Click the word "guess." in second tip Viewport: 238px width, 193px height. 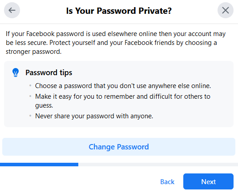44,105
